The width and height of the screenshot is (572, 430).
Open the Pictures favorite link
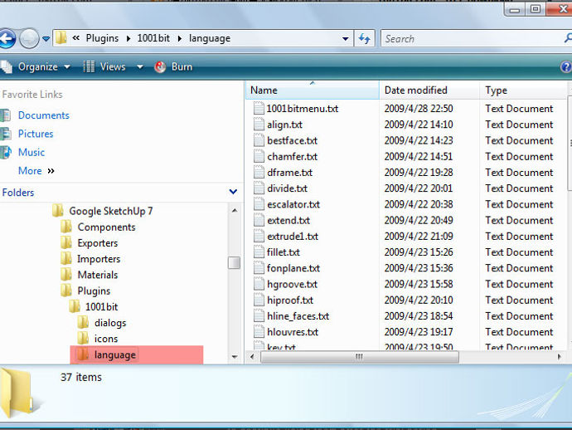(36, 134)
